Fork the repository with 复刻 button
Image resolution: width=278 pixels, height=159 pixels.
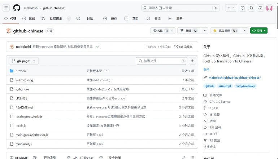point(189,31)
